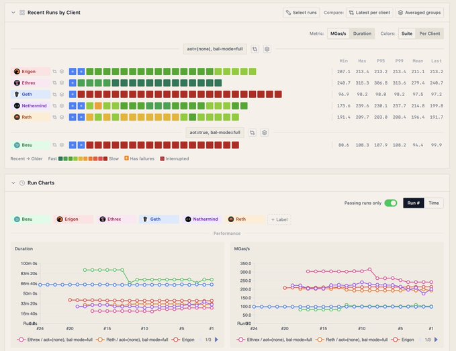Set the chart x-axis to Run #
The image size is (456, 351).
(x=413, y=203)
